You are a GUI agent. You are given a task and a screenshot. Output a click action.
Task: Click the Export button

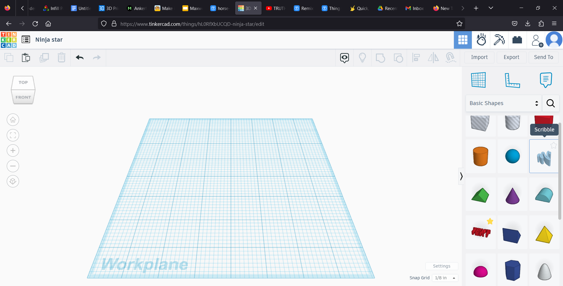pyautogui.click(x=511, y=57)
